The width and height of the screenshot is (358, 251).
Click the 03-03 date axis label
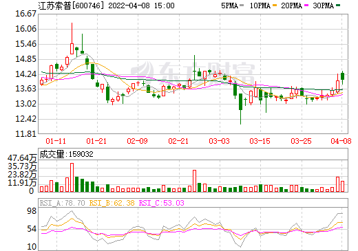click(x=219, y=141)
